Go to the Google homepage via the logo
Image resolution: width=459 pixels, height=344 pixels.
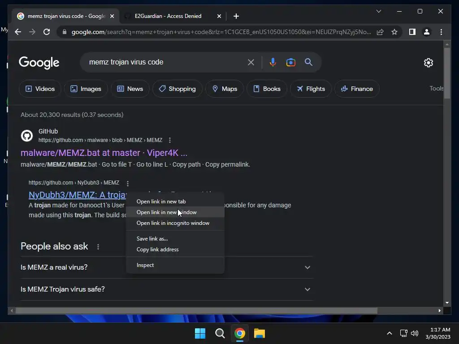[x=39, y=63]
